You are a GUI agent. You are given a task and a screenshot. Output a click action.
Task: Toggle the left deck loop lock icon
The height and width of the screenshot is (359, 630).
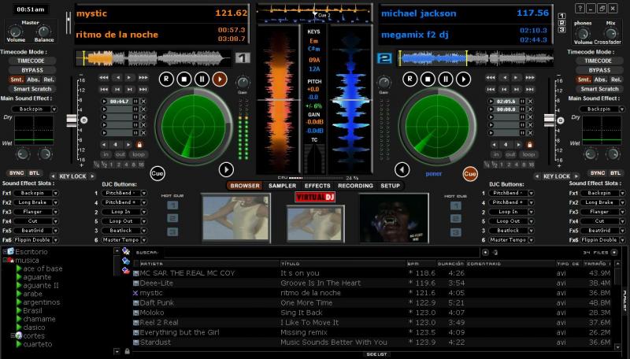[139, 144]
